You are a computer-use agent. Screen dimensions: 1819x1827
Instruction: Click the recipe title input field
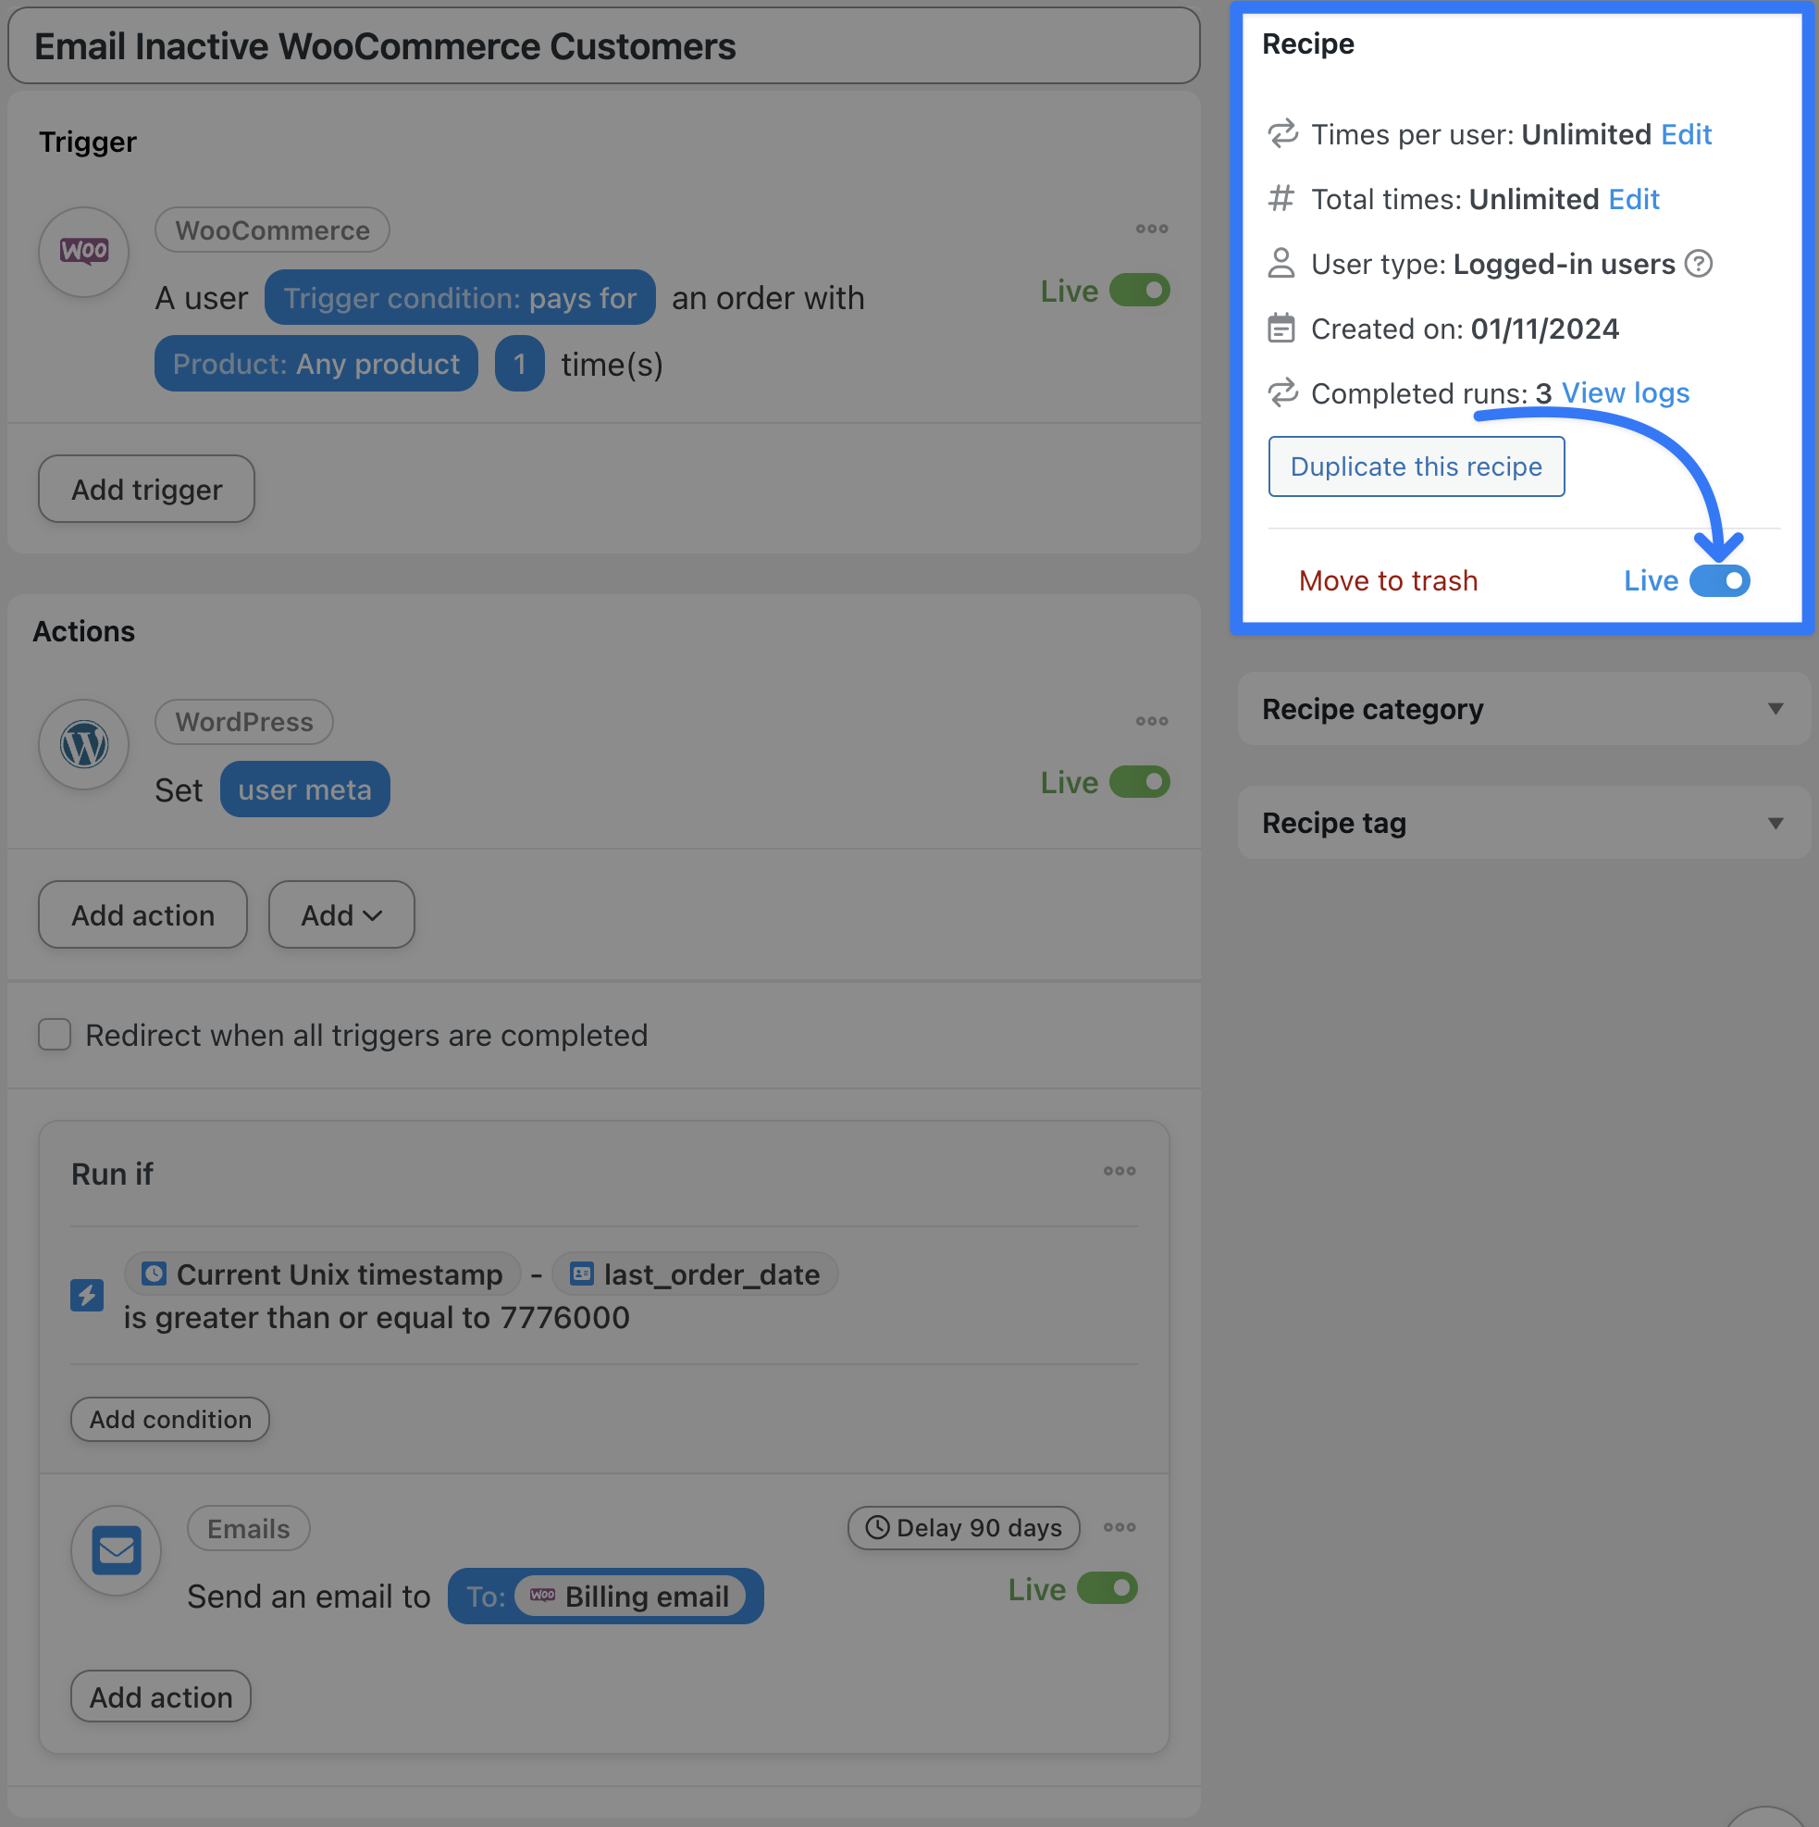603,46
